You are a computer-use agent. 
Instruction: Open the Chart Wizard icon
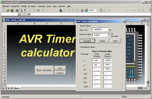pos(82,10)
